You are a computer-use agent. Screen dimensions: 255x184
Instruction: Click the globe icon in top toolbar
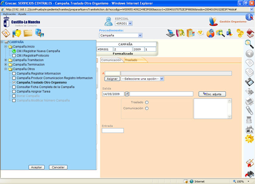point(211,33)
